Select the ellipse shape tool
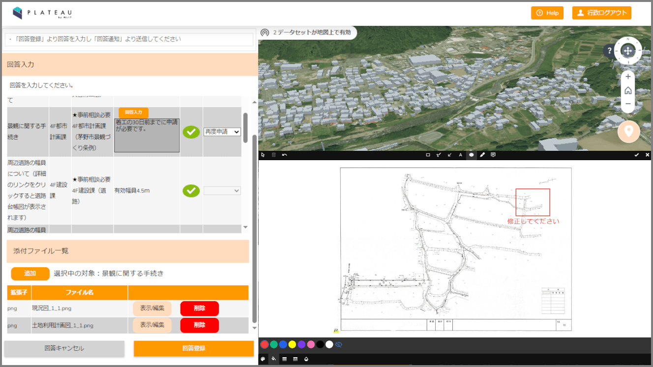Image resolution: width=653 pixels, height=367 pixels. (x=471, y=155)
